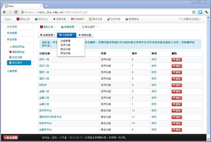
Task: Open the 成绩管理 dropdown button
Action: [x=47, y=35]
